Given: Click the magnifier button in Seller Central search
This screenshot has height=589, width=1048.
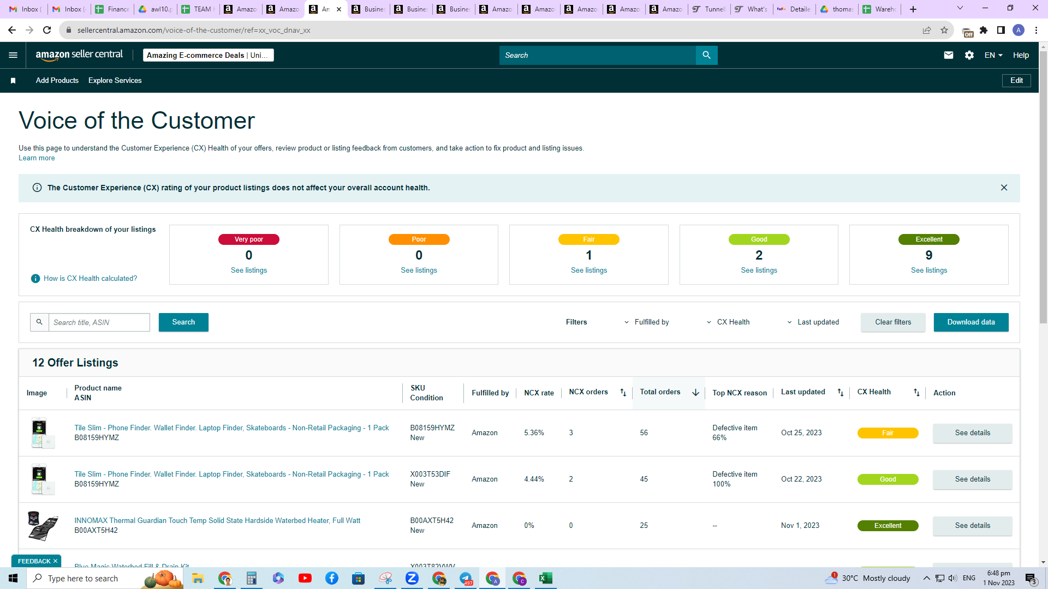Looking at the screenshot, I should pos(706,55).
